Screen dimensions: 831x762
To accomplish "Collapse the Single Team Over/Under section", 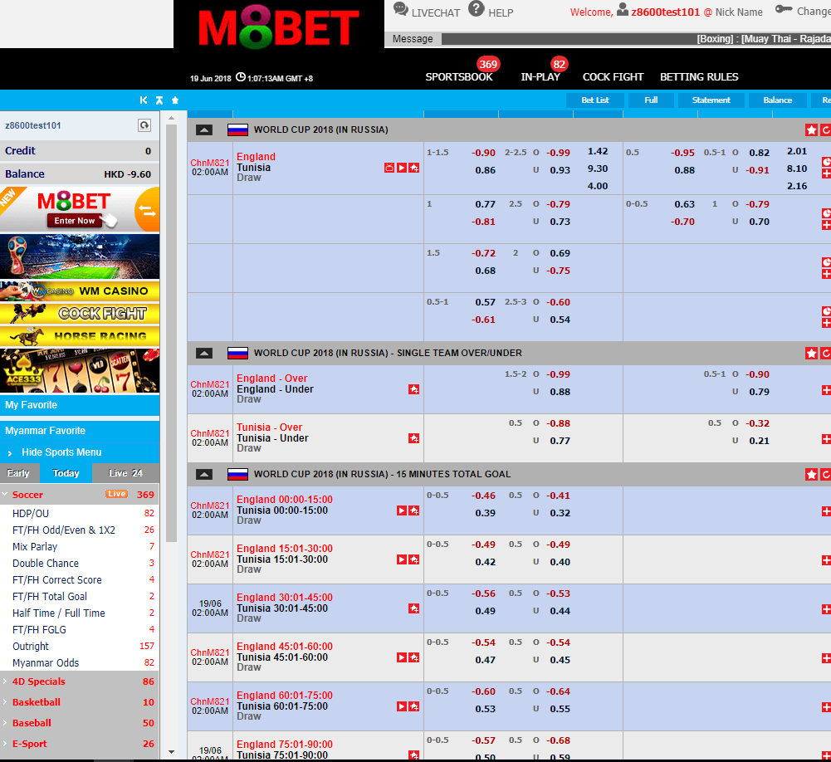I will point(204,353).
